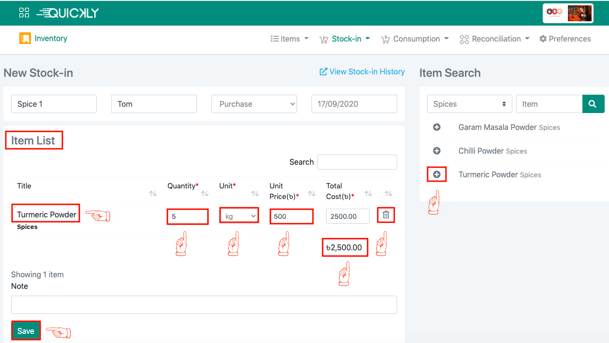
Task: Click the trash icon for Turmeric Powder
Action: (x=386, y=215)
